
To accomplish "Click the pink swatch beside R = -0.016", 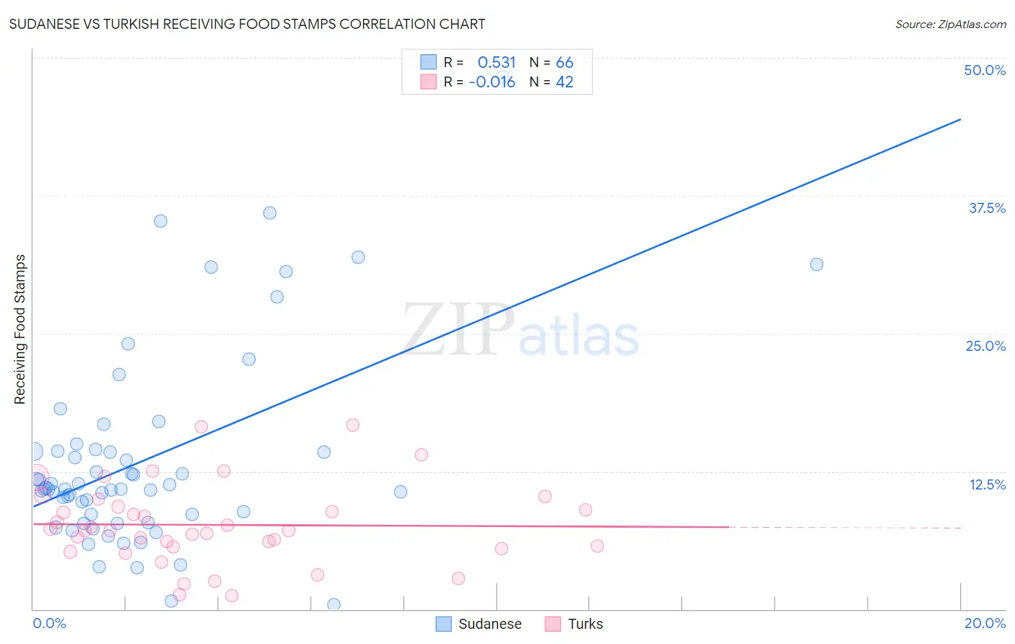I will pyautogui.click(x=429, y=82).
